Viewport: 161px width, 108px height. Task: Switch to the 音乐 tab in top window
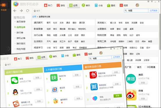86,5
